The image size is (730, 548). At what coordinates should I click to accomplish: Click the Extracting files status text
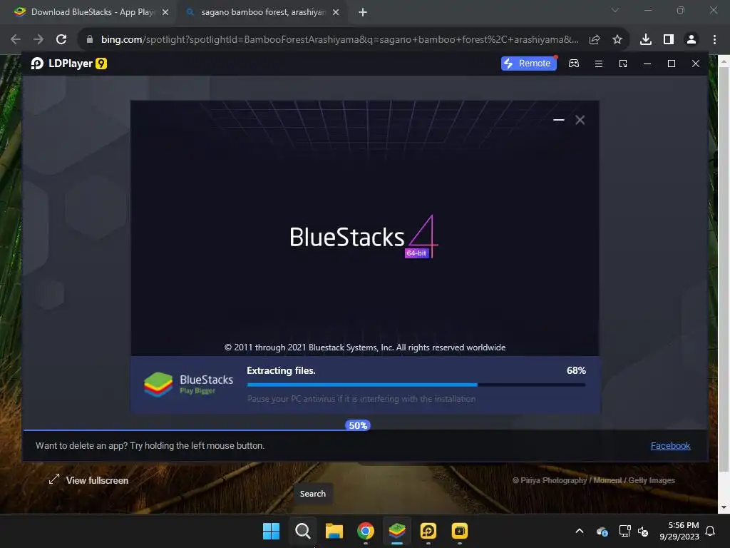coord(281,370)
